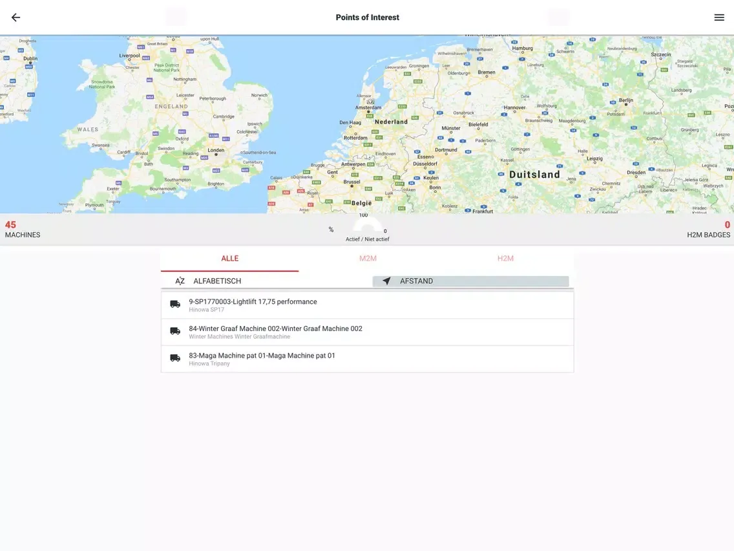Click the 0 H2M BADGES counter
The image size is (734, 551).
[708, 230]
